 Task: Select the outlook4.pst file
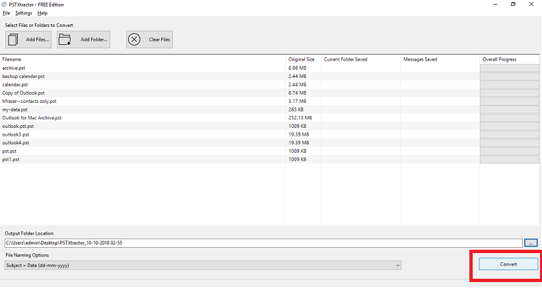click(16, 142)
